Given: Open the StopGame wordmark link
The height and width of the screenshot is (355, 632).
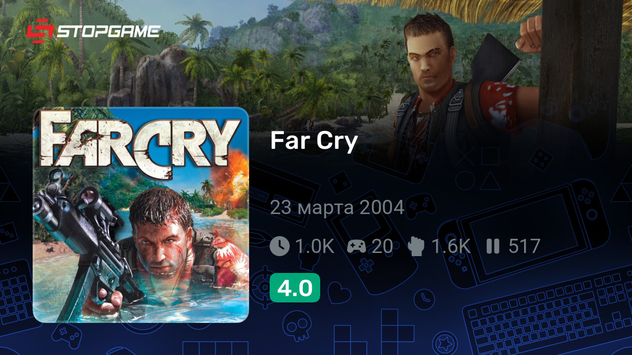Looking at the screenshot, I should 107,32.
